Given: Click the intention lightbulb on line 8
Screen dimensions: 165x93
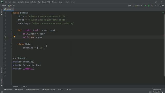Looking at the screenshot, I should [14, 37].
